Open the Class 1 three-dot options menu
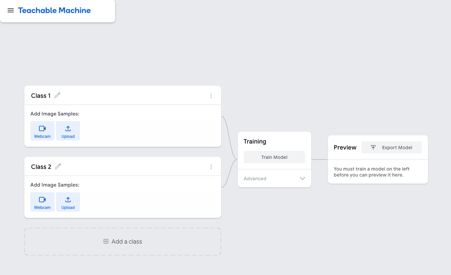 [211, 96]
